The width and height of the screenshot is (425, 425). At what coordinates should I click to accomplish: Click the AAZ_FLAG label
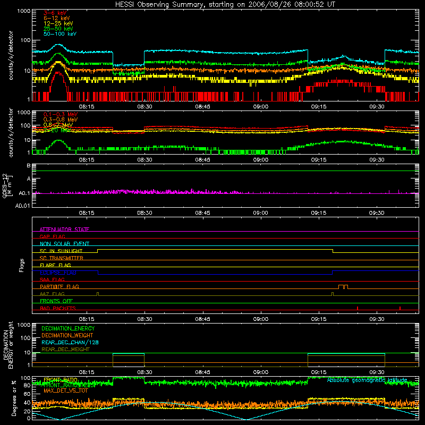tap(52, 294)
